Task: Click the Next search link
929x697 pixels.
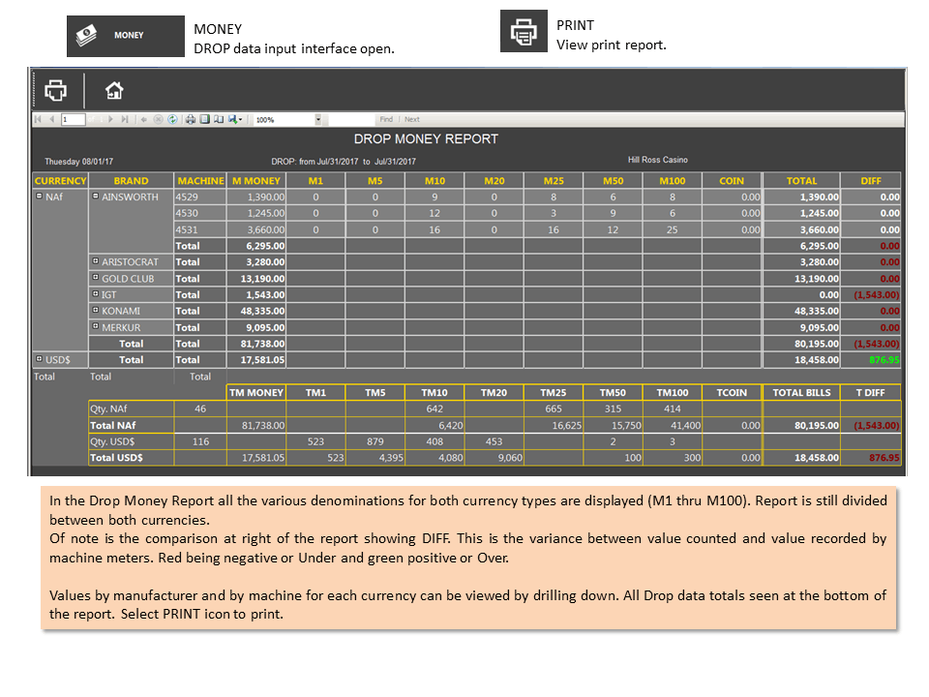Action: click(412, 119)
